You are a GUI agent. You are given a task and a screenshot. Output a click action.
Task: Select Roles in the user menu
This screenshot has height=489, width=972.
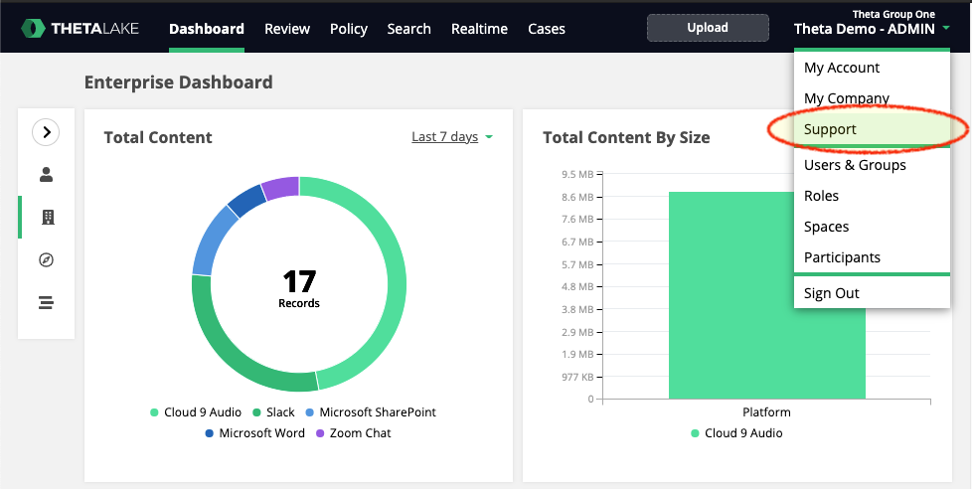click(872, 196)
